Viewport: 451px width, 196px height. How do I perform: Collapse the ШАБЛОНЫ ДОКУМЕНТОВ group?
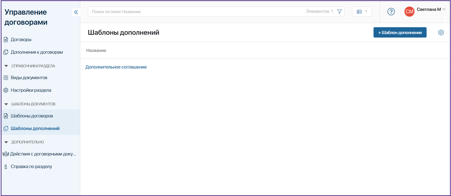pos(6,104)
